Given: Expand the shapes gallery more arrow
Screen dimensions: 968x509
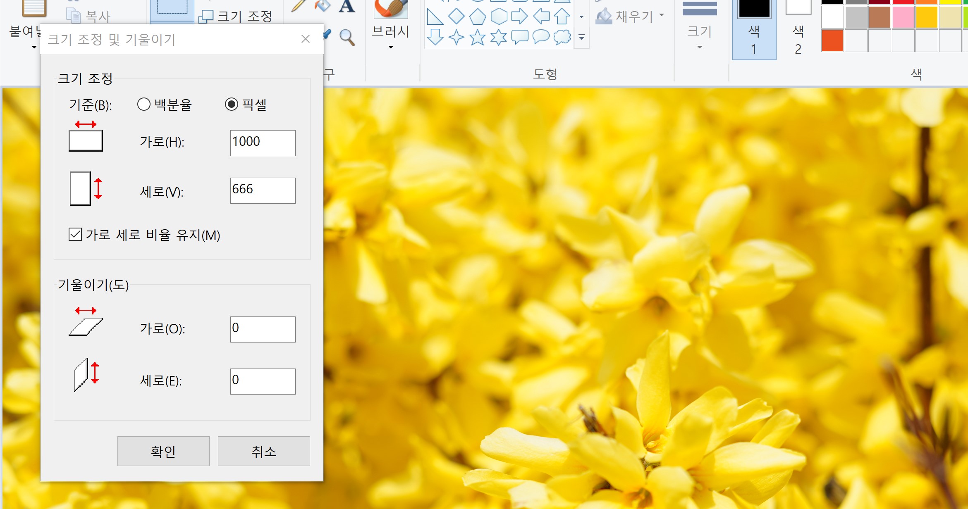Looking at the screenshot, I should click(x=581, y=38).
